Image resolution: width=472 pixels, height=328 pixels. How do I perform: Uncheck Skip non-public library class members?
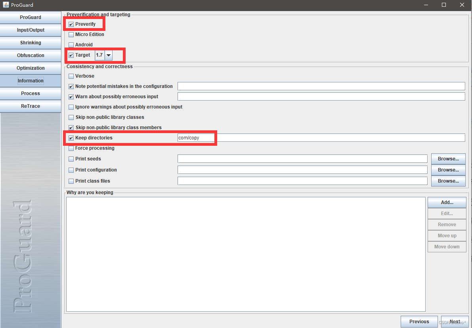(71, 128)
